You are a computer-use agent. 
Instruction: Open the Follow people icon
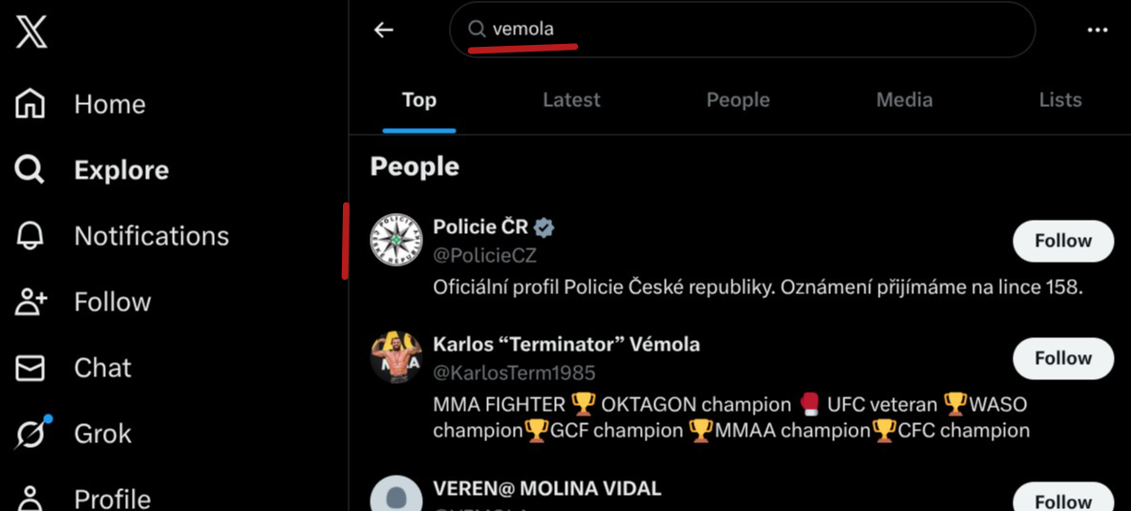click(31, 302)
